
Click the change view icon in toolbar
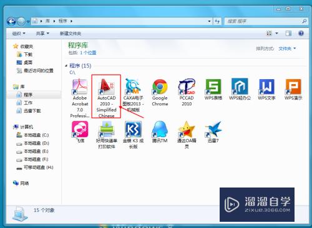click(x=269, y=33)
